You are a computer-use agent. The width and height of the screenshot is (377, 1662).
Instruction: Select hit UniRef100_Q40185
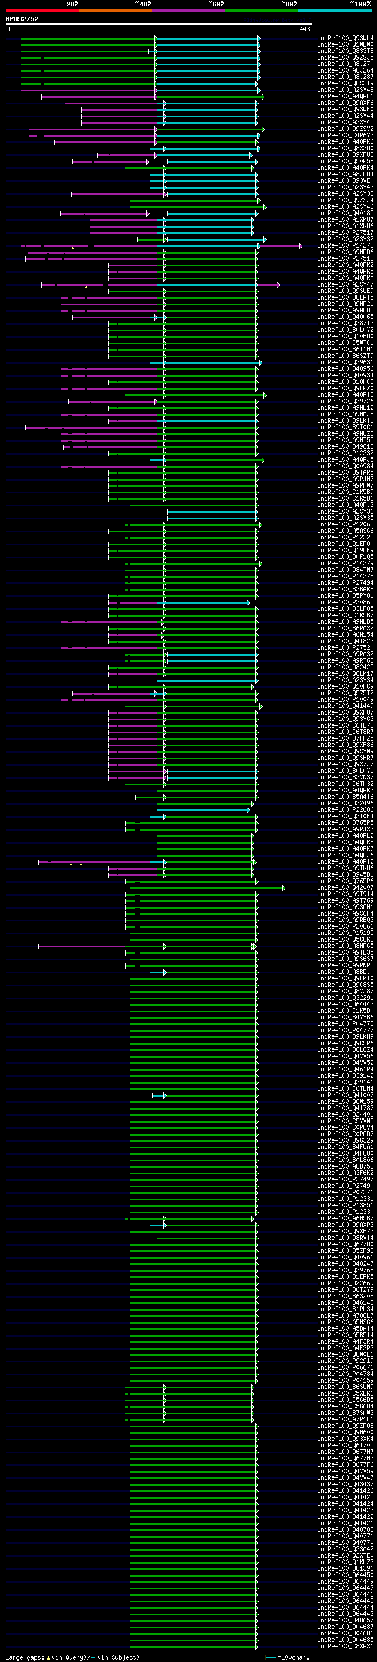(x=345, y=213)
